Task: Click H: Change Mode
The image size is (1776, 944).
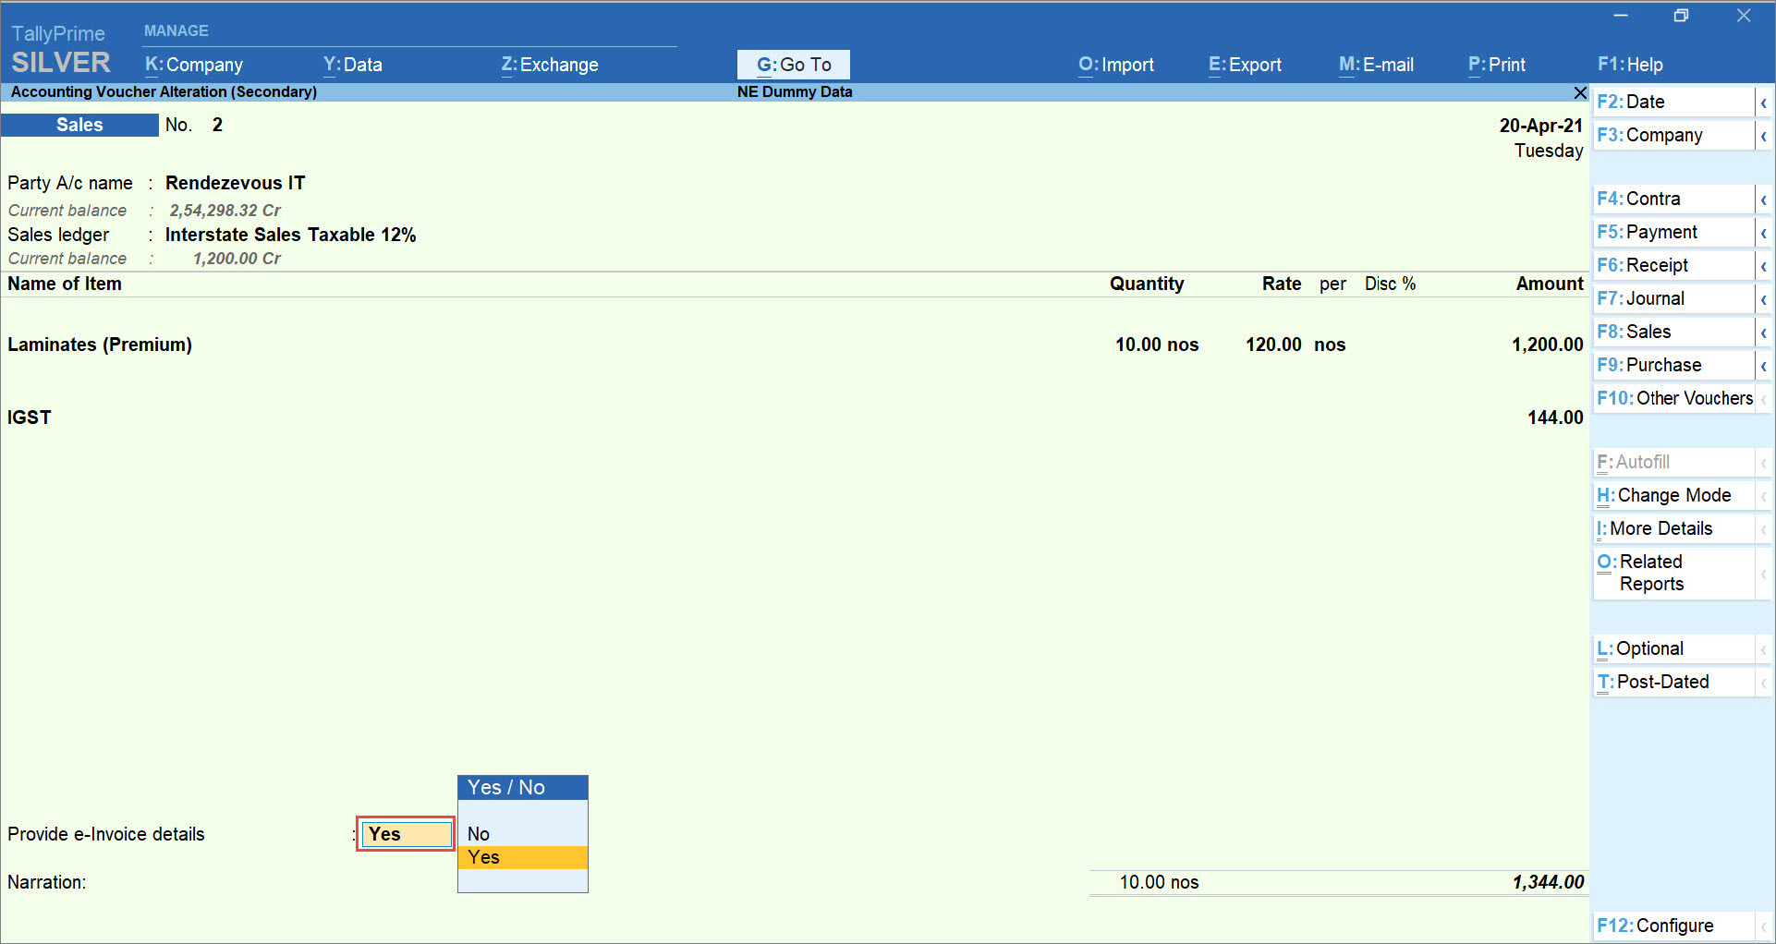Action: point(1664,495)
